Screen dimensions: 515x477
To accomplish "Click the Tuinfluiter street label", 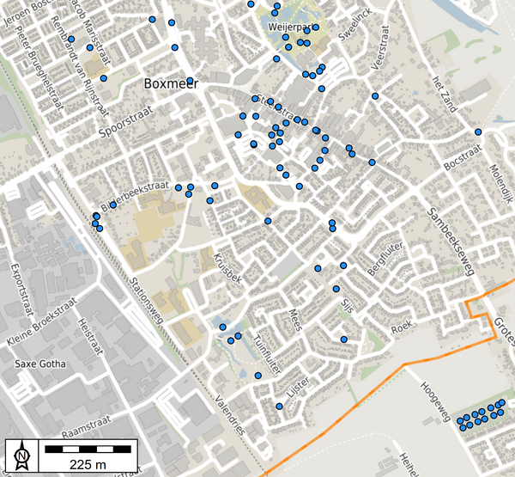I will point(267,355).
